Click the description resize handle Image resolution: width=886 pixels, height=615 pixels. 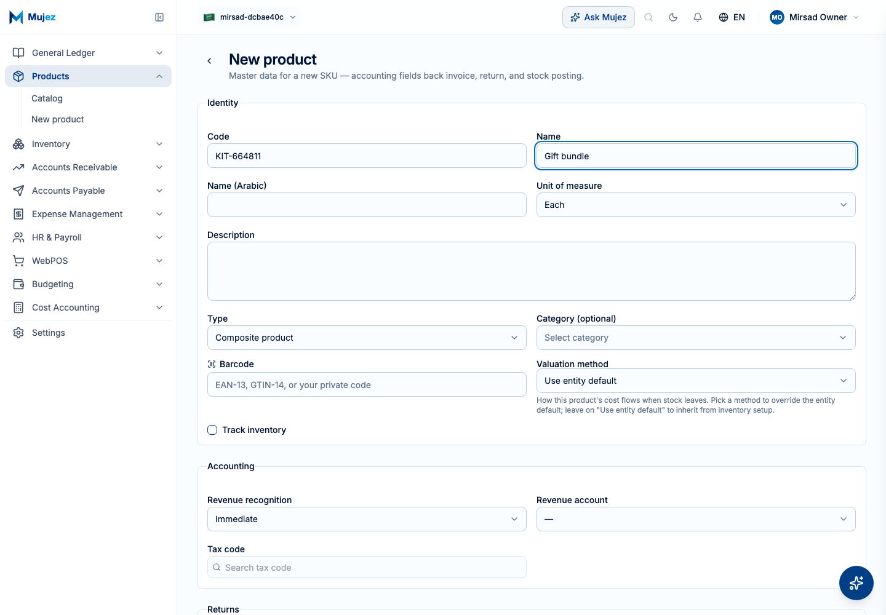852,297
